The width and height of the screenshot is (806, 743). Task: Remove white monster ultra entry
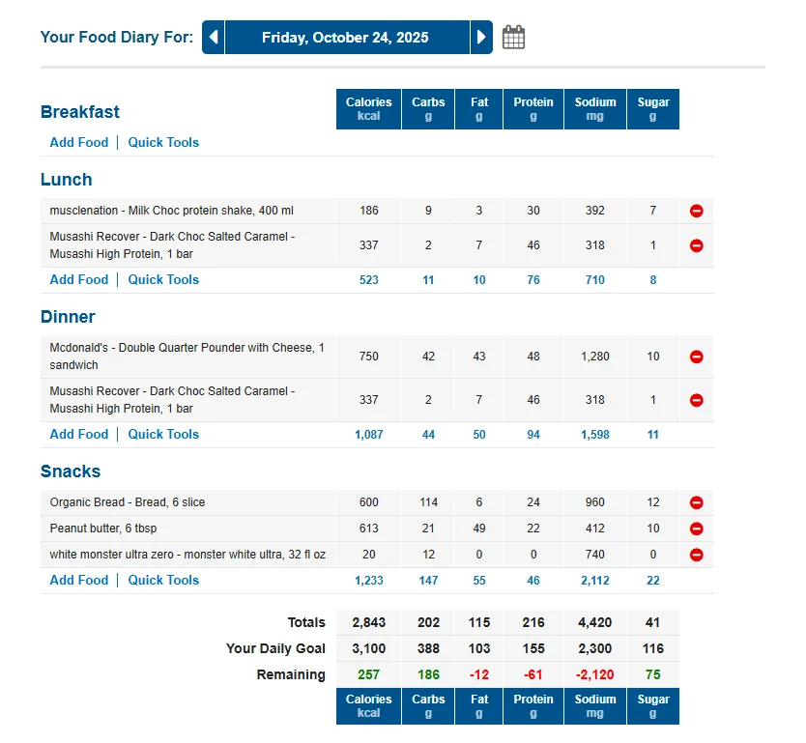[x=696, y=555]
